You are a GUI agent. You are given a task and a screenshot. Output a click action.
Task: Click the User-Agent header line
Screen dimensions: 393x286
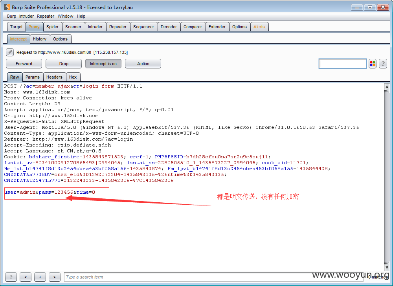click(x=182, y=127)
